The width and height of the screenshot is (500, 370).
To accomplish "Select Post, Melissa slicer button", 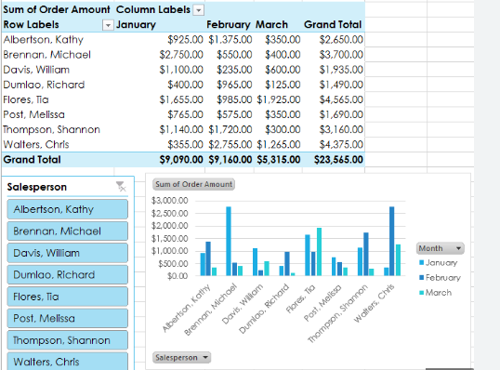I will 68,318.
